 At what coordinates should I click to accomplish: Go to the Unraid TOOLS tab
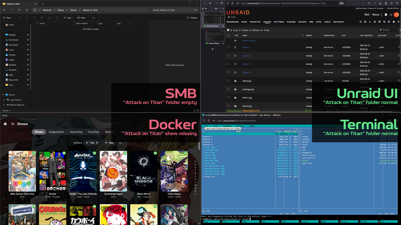coord(327,22)
